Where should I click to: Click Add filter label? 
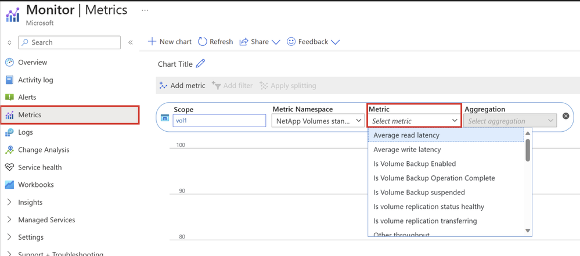(x=238, y=85)
